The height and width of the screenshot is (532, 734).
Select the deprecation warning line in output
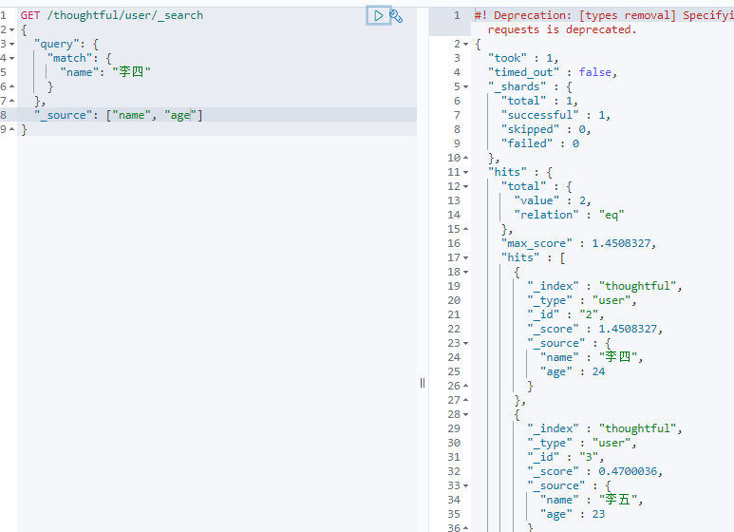click(x=604, y=22)
